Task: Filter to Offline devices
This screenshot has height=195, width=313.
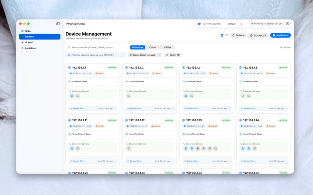Action: (x=168, y=48)
